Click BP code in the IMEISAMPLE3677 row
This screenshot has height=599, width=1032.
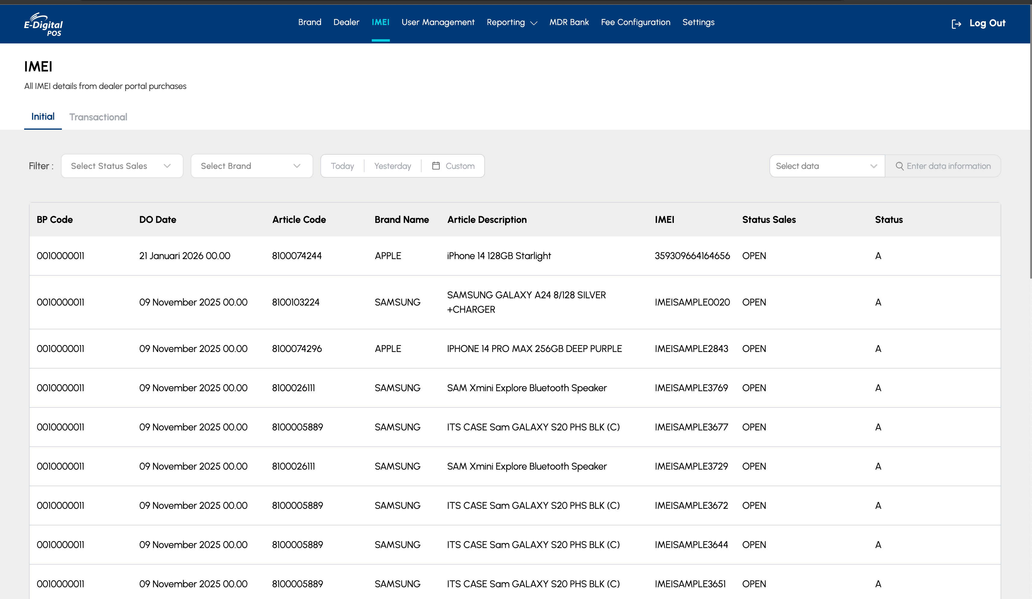pos(60,427)
